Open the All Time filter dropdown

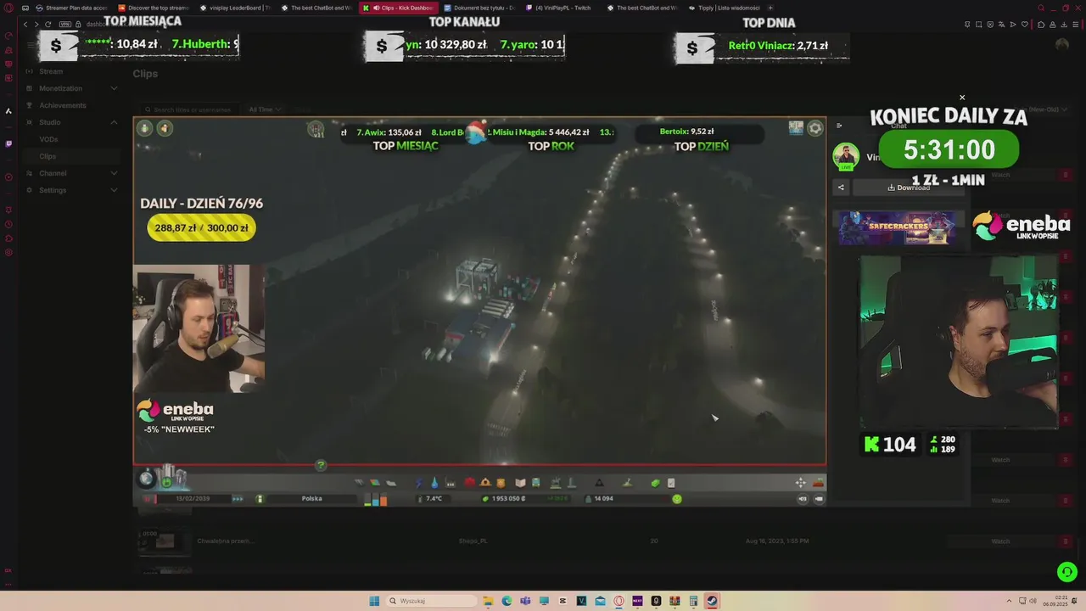coord(265,109)
